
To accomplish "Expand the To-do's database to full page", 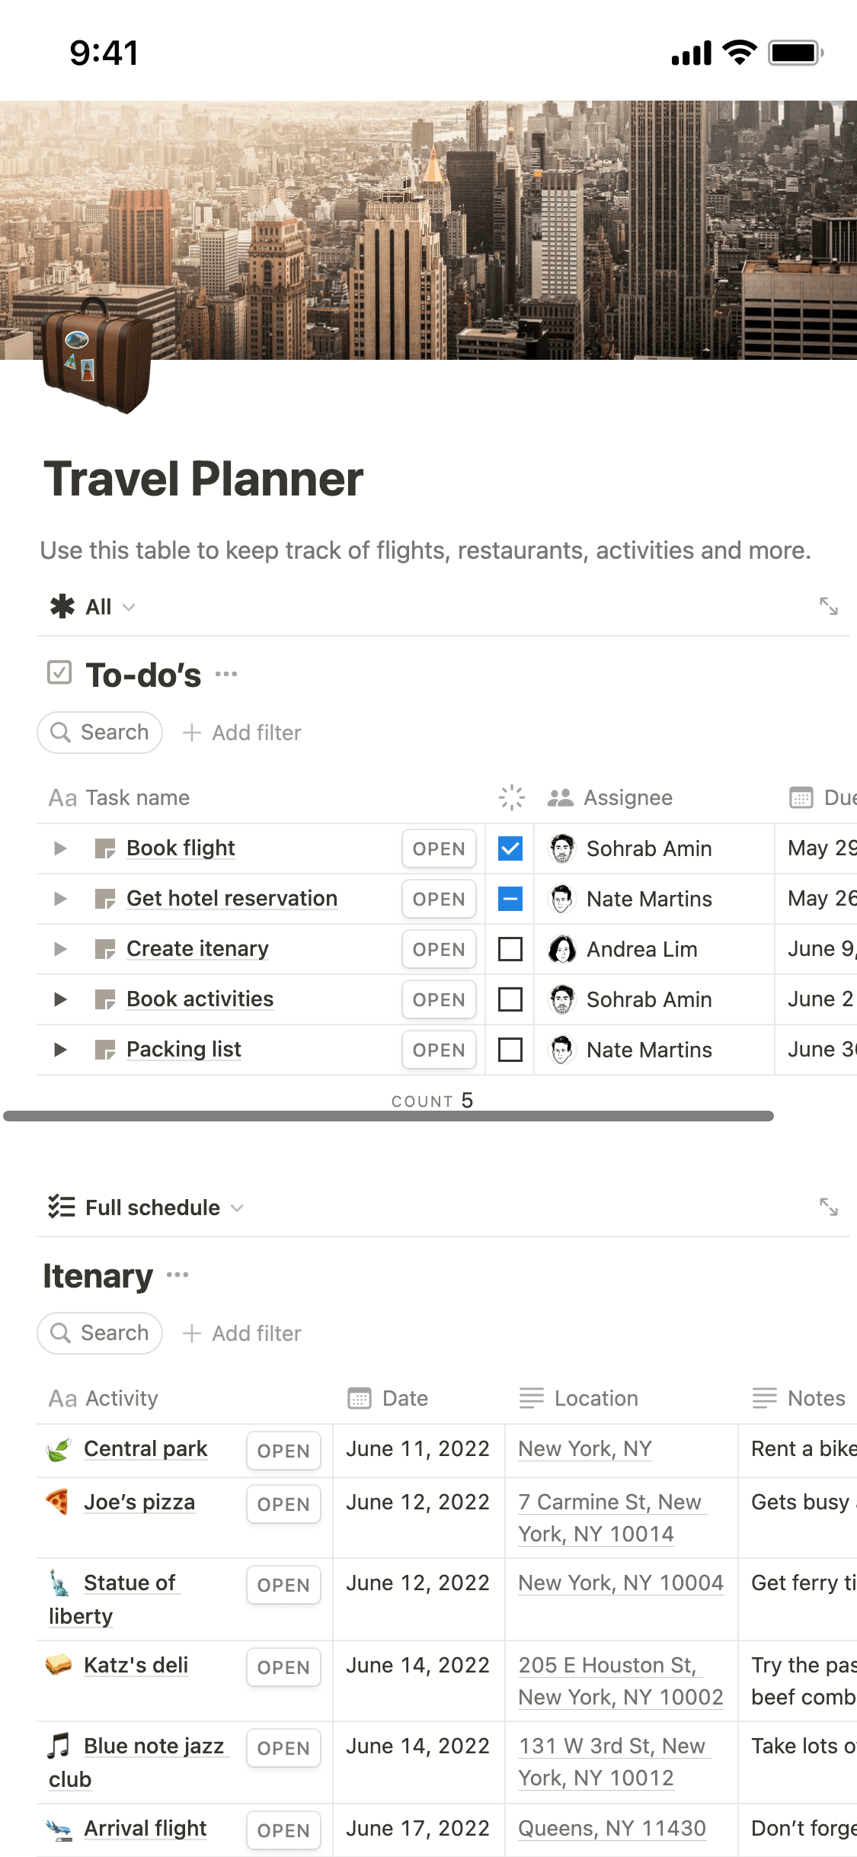I will pos(828,607).
